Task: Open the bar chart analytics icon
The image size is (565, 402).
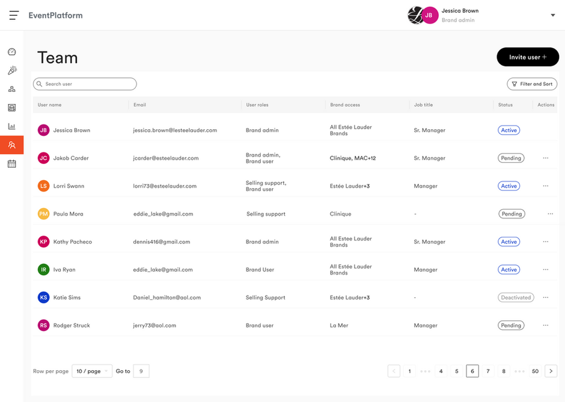Action: (x=12, y=126)
